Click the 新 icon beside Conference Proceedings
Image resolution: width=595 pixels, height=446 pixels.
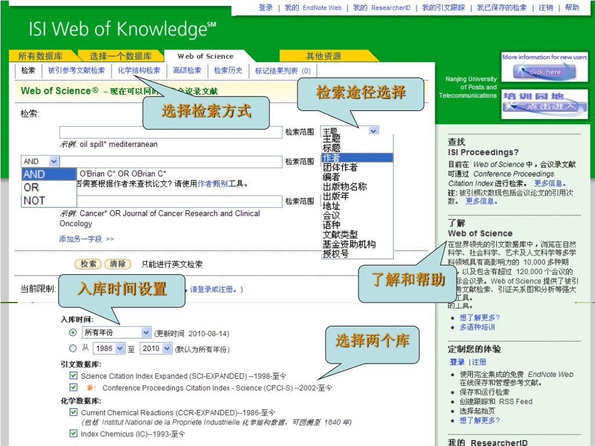[x=91, y=387]
